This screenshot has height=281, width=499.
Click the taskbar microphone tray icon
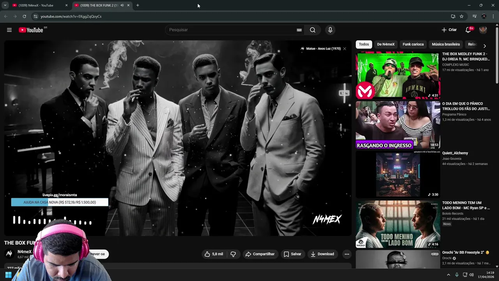click(457, 275)
